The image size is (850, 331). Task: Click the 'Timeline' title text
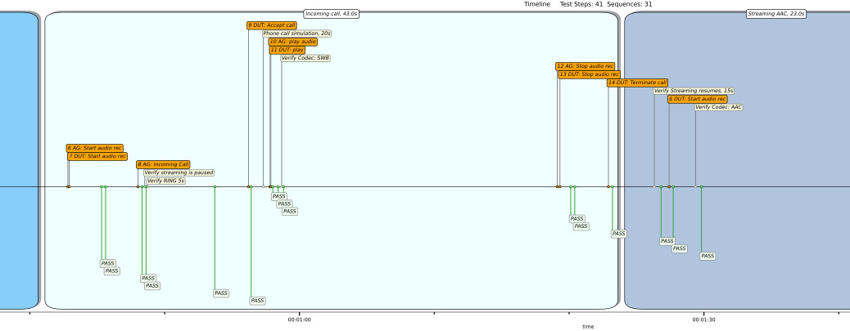pos(537,4)
